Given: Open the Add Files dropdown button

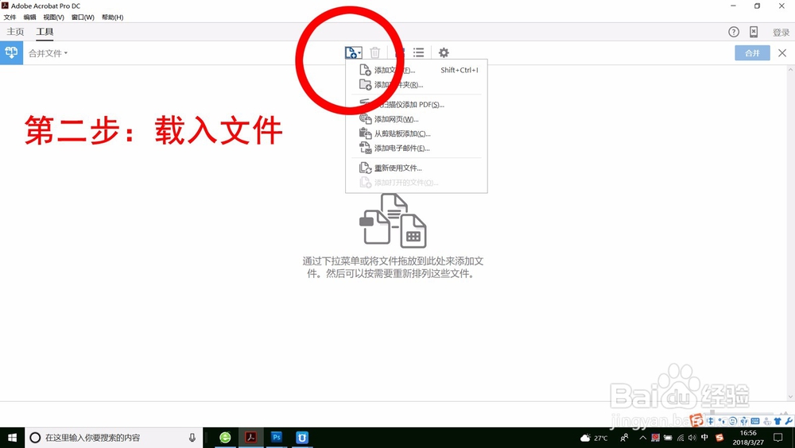Looking at the screenshot, I should (353, 52).
